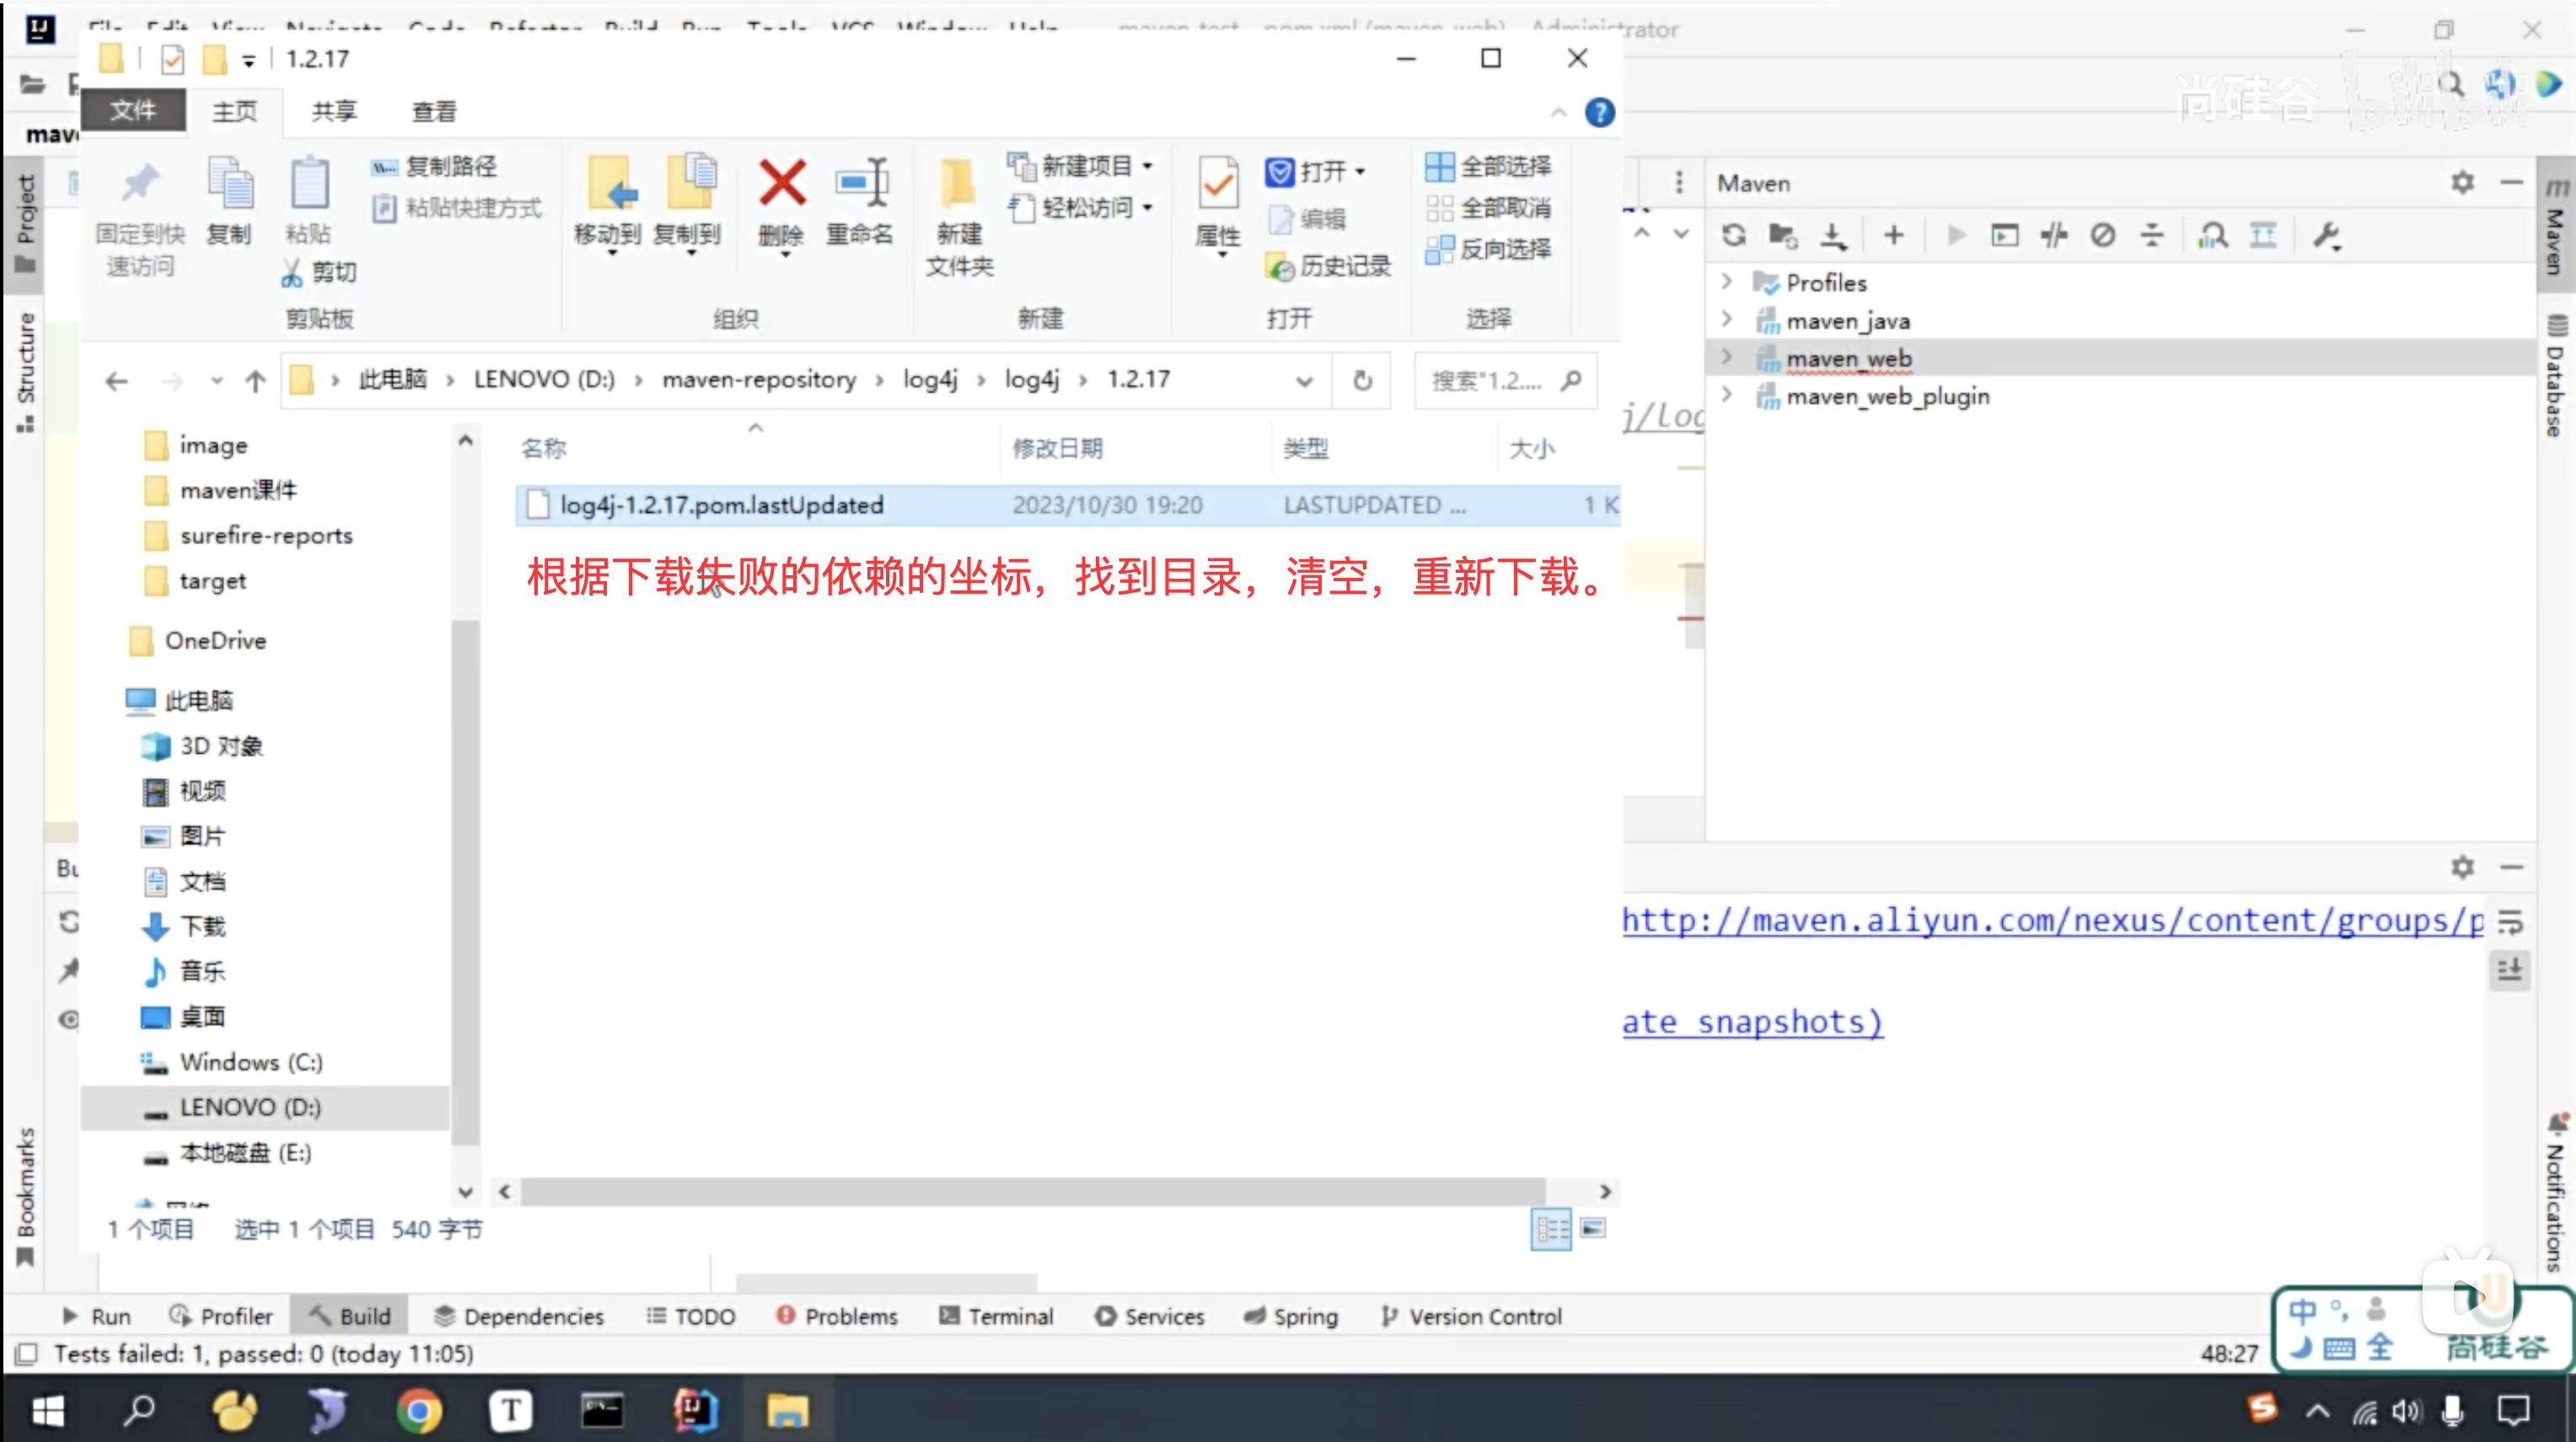Screen dimensions: 2576x1442
Task: Switch to large icons view toggle
Action: point(1593,1228)
